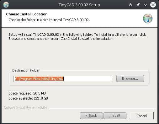Click the setup instructions paragraph text
The width and height of the screenshot is (159, 124).
pyautogui.click(x=77, y=36)
